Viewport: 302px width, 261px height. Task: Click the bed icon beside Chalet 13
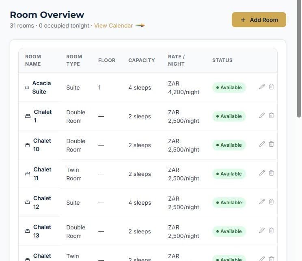click(28, 231)
